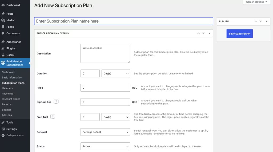The width and height of the screenshot is (273, 152).
Task: Open plugin Settings submenu link
Action: [x=7, y=110]
